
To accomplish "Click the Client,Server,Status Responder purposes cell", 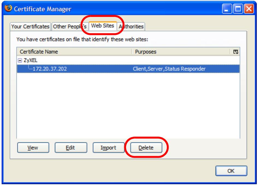I will pyautogui.click(x=169, y=69).
